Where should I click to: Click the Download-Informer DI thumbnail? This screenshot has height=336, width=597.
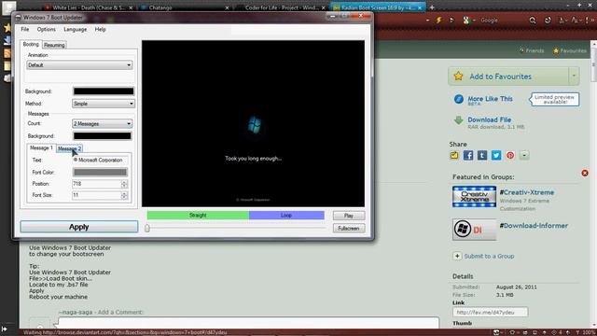474,230
